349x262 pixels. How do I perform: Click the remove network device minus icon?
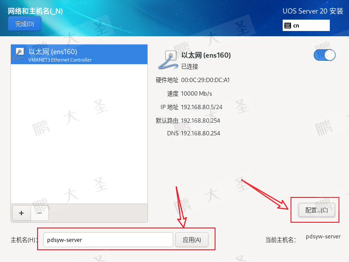(x=40, y=213)
